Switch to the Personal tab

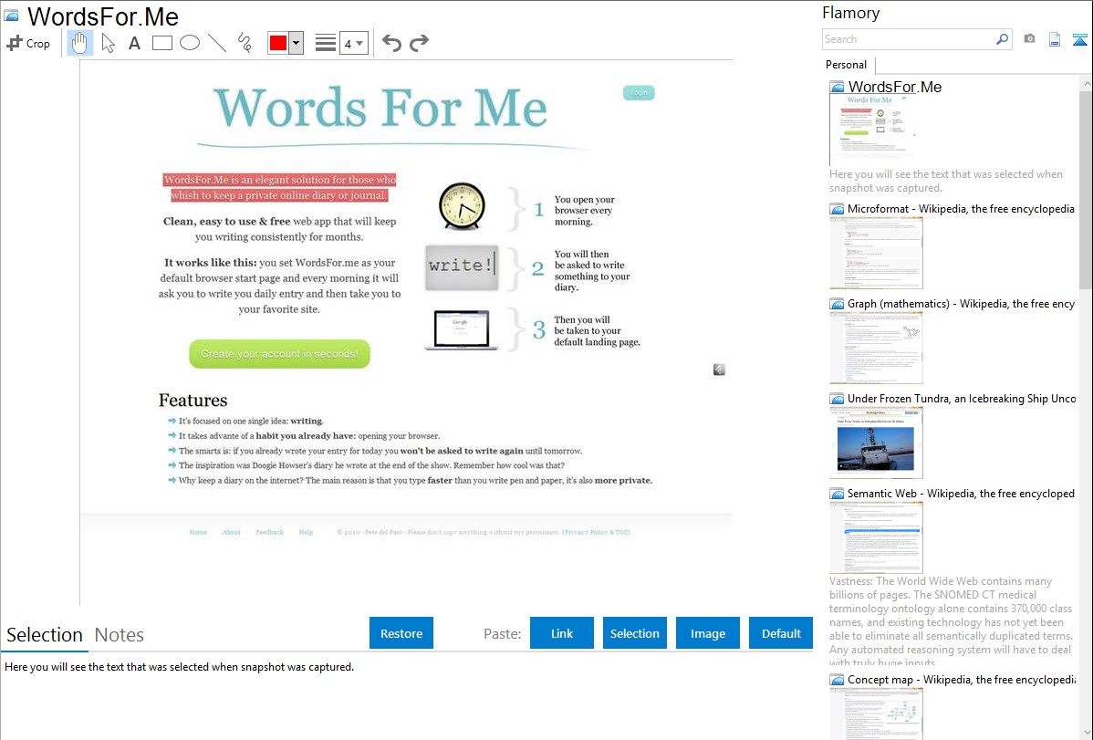point(847,64)
